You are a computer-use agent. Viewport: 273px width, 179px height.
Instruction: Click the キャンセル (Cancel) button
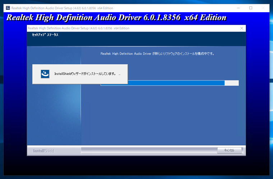(229, 150)
